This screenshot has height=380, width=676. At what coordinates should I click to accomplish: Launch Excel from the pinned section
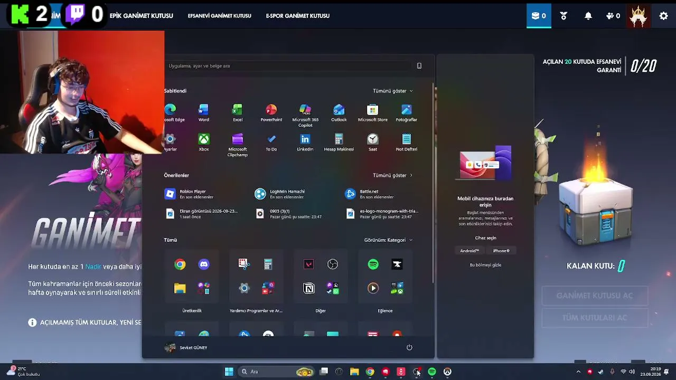[x=238, y=112]
